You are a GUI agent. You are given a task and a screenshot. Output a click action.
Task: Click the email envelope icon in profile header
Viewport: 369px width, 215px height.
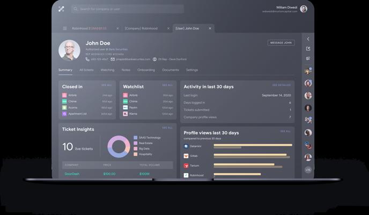coord(113,59)
